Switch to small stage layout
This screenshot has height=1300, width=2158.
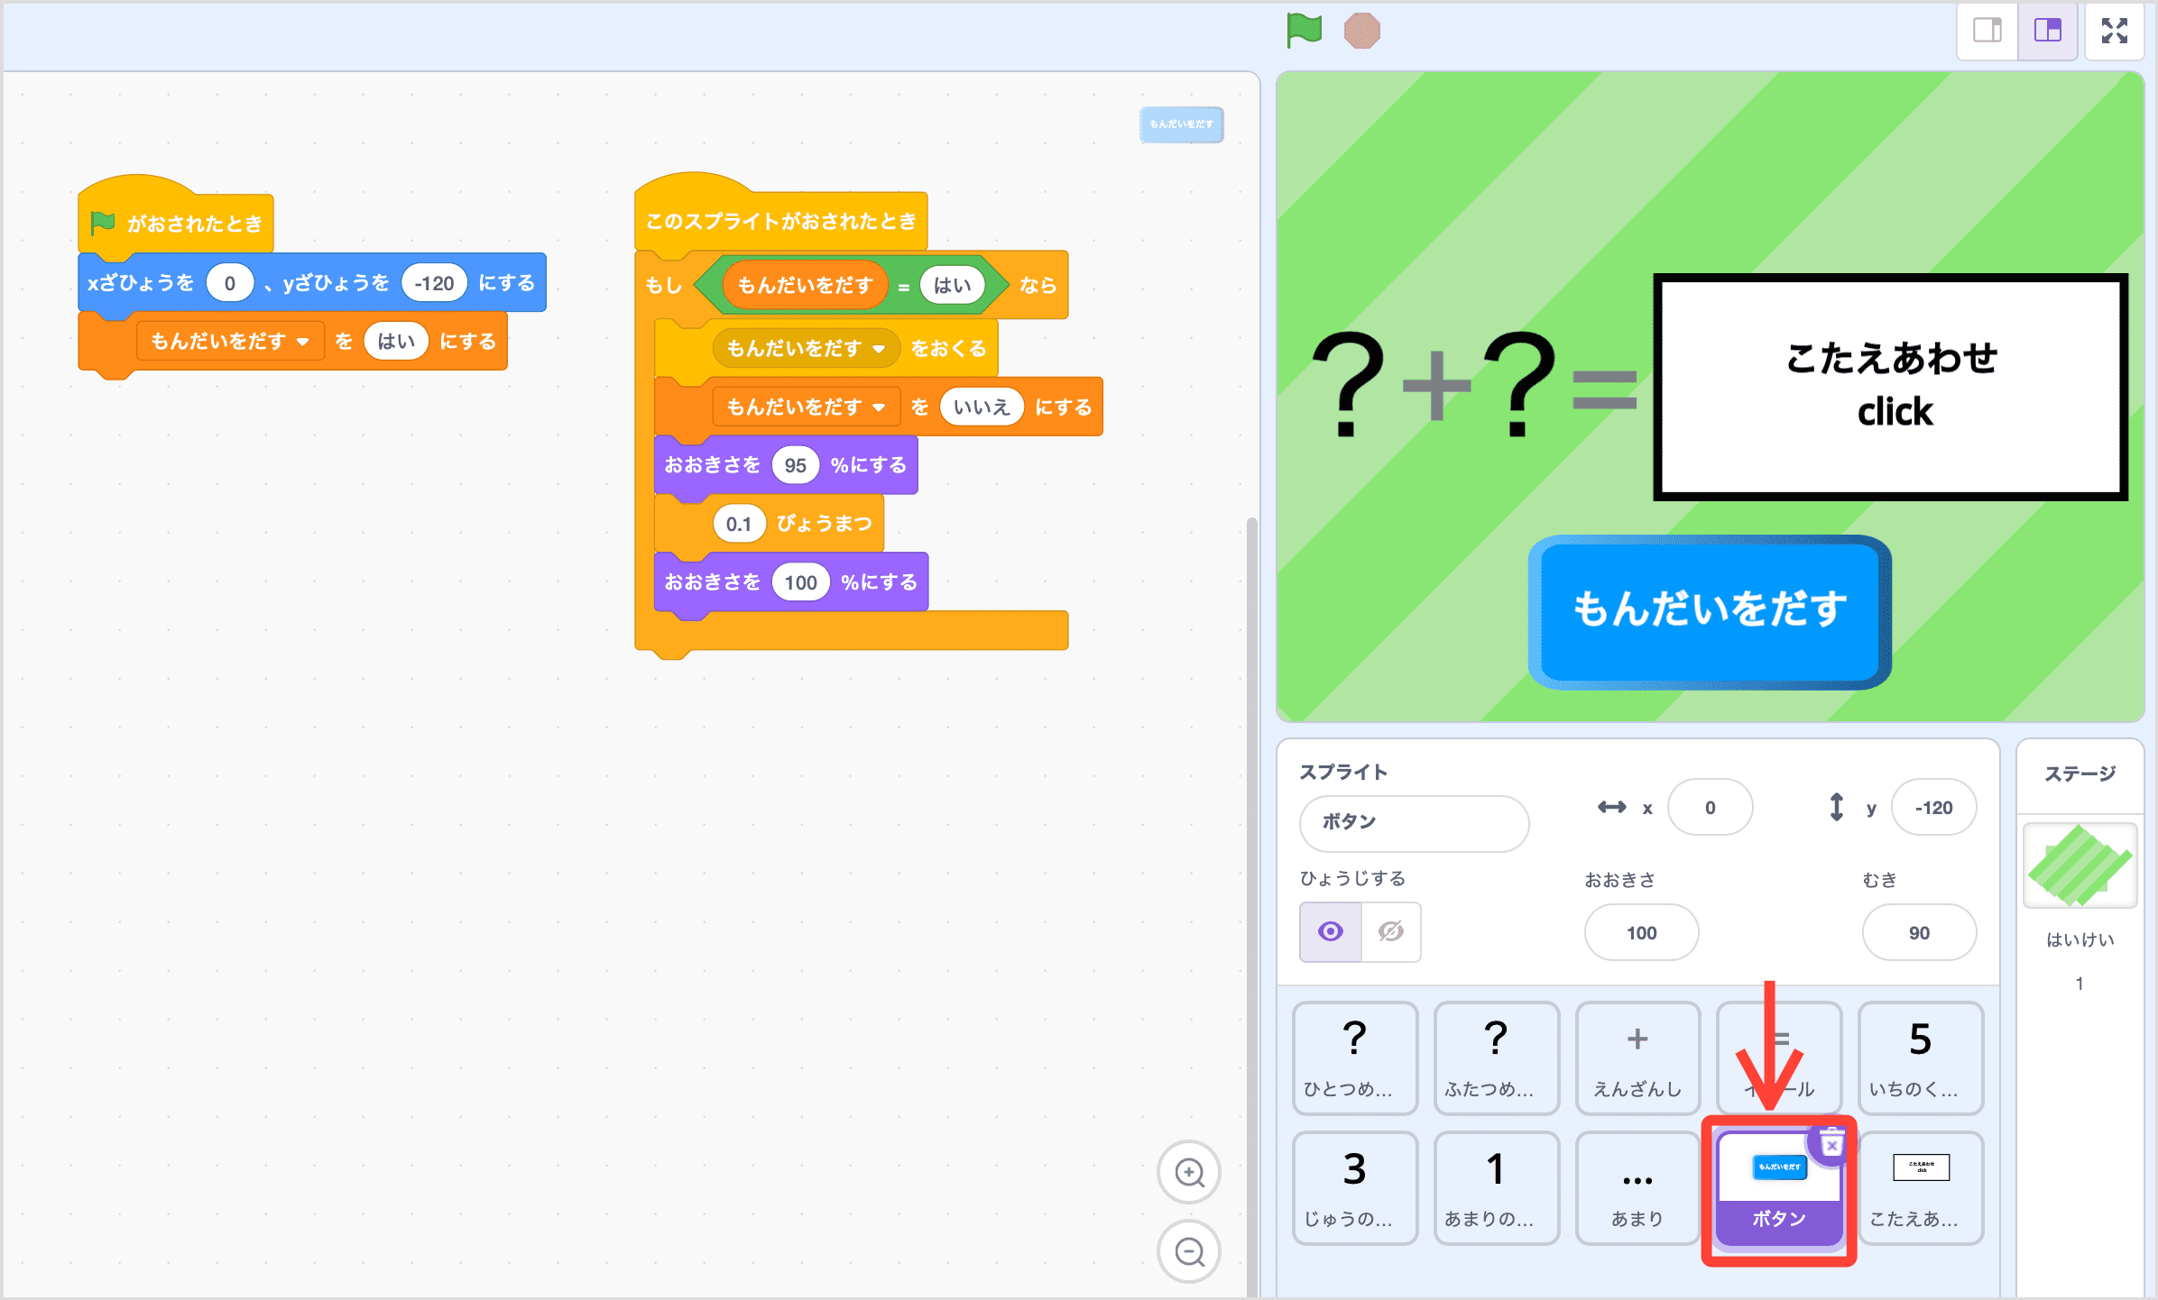(x=1987, y=31)
